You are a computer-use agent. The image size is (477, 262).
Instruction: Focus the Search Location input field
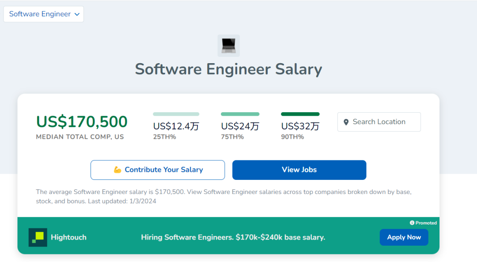[x=384, y=122]
